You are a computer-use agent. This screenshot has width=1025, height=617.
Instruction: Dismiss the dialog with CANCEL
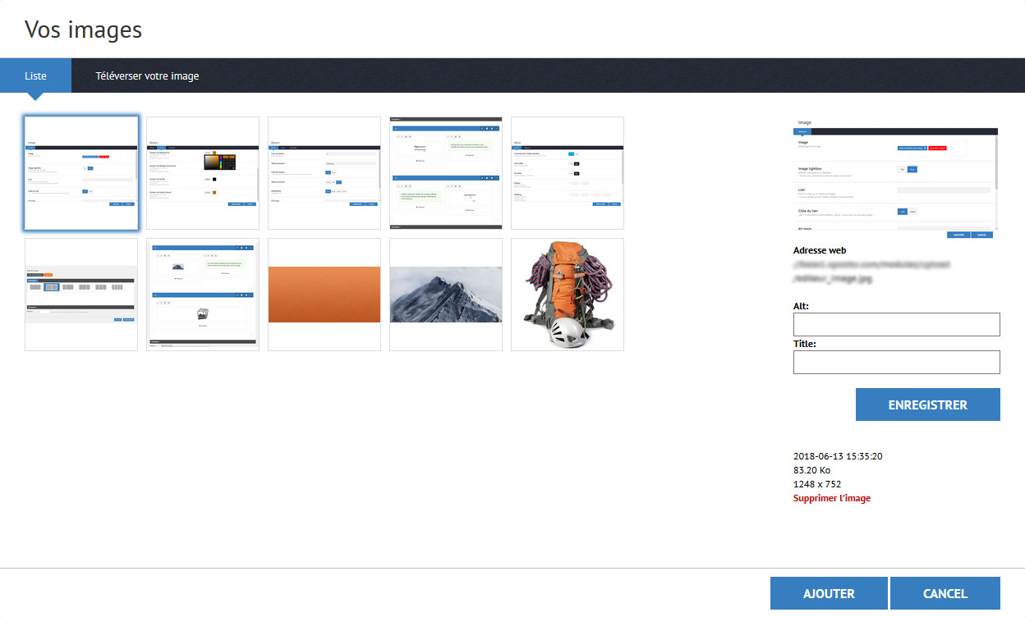point(945,593)
